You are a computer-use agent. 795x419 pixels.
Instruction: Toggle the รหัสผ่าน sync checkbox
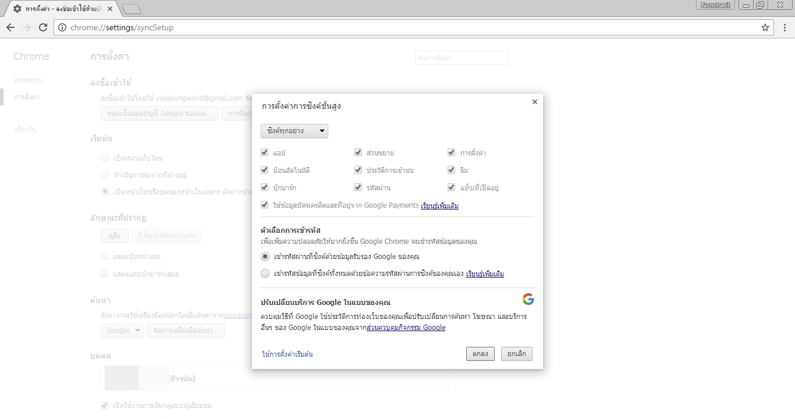pos(359,187)
